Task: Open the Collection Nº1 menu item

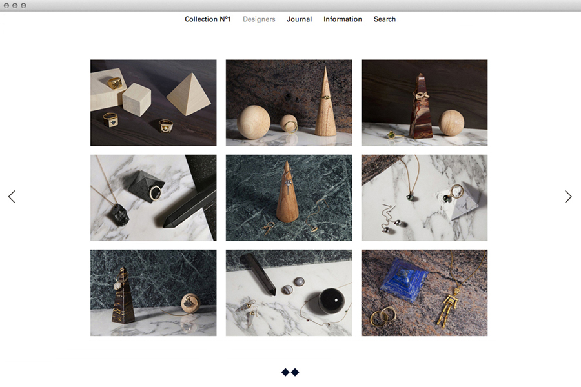Action: tap(207, 19)
